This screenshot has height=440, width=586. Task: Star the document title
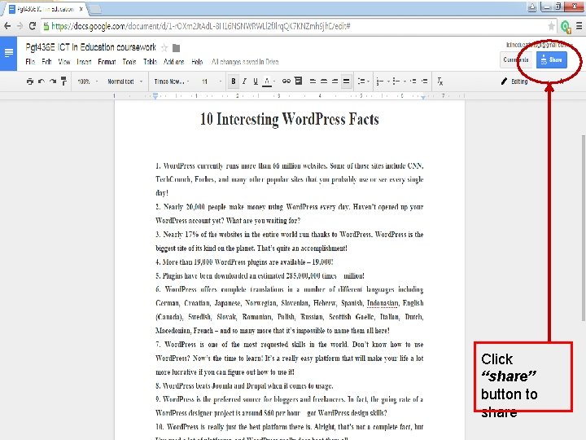(x=164, y=48)
